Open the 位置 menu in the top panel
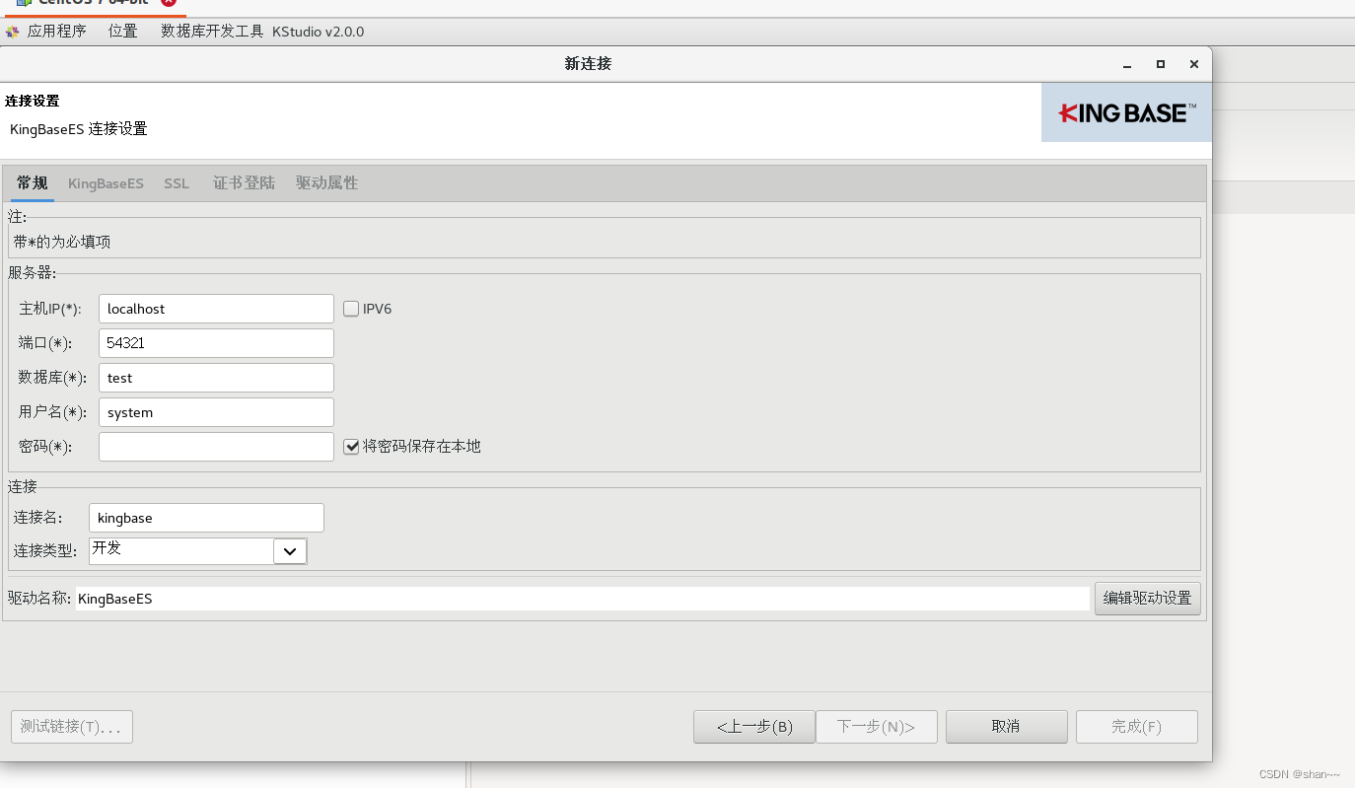Screen dimensions: 1355x788 coord(123,32)
